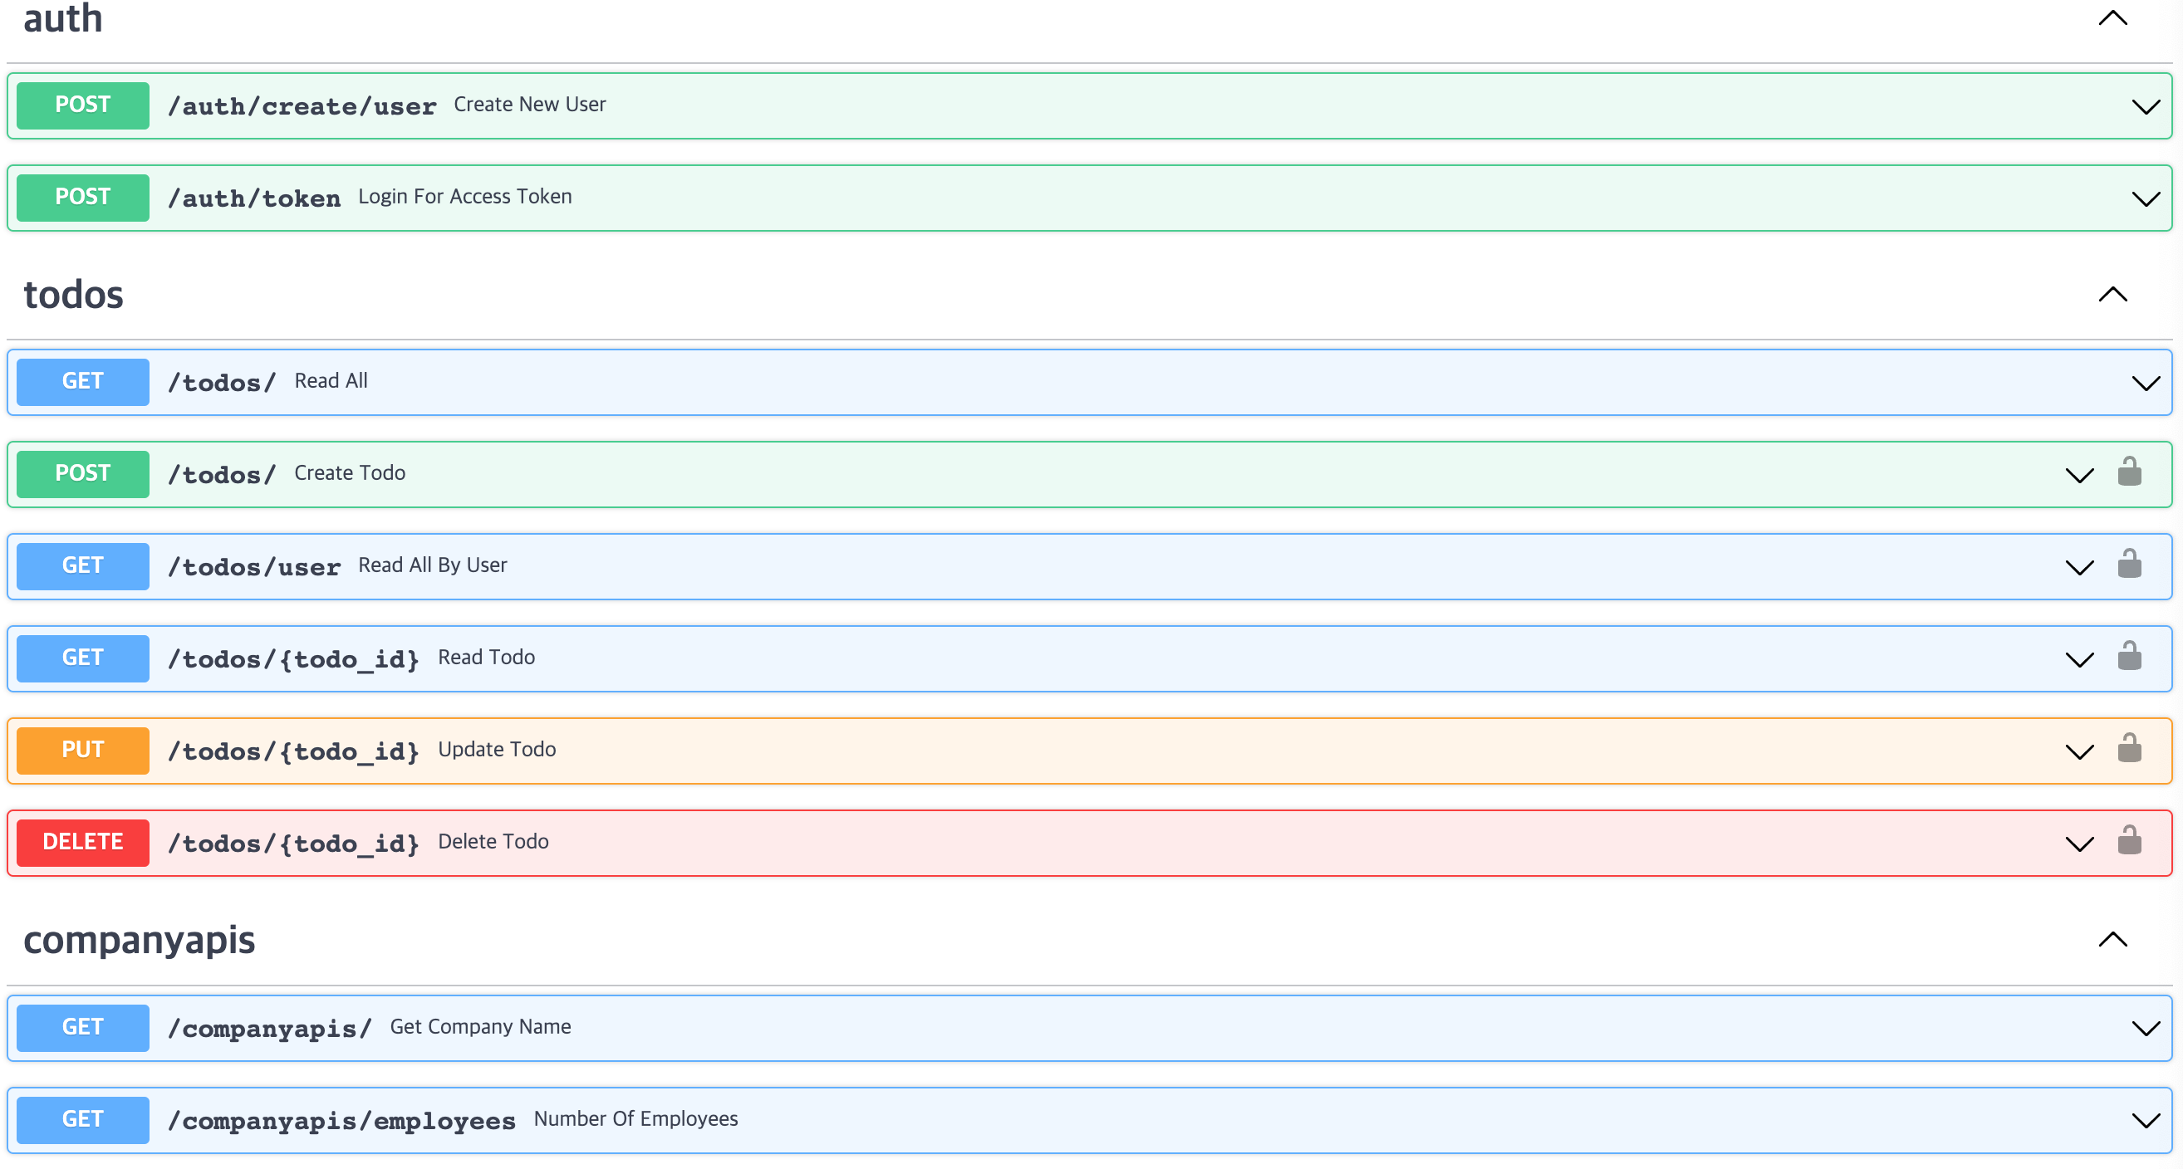Open the /auth/create/user path link

click(302, 106)
